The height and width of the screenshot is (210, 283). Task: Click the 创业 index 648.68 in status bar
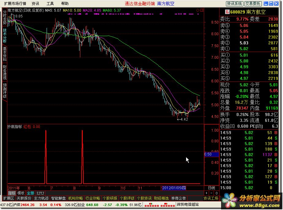click(x=88, y=205)
